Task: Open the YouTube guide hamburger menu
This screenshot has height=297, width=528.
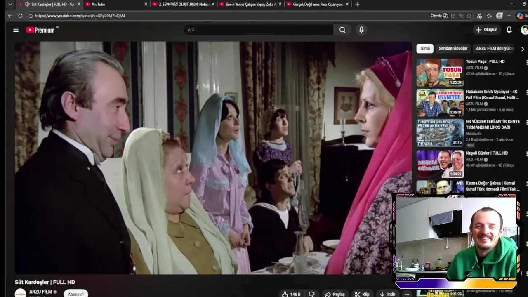Action: coord(16,30)
